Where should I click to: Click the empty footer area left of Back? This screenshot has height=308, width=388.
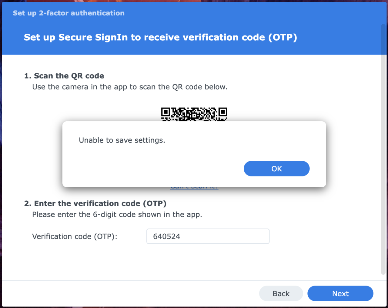pos(130,293)
